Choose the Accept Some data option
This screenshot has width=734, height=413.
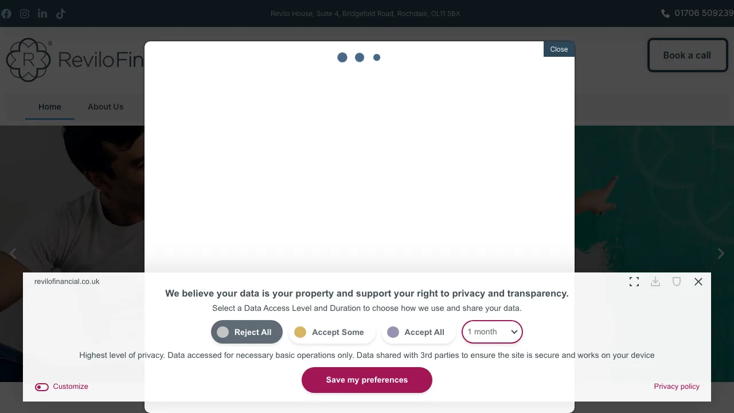coord(332,332)
